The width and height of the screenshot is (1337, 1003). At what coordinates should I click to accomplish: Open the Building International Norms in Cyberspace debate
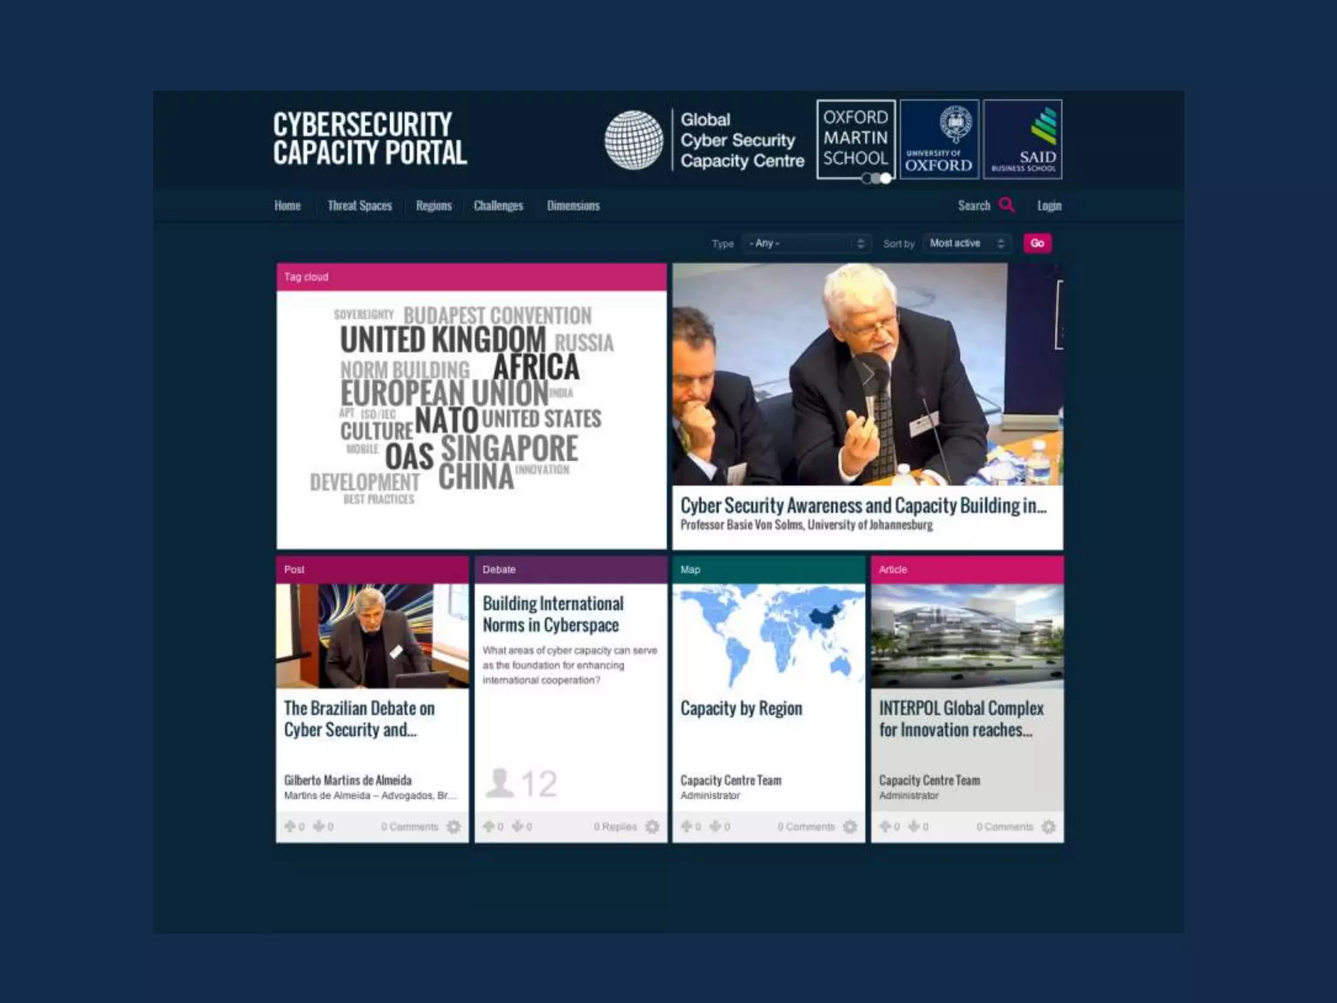pyautogui.click(x=553, y=614)
